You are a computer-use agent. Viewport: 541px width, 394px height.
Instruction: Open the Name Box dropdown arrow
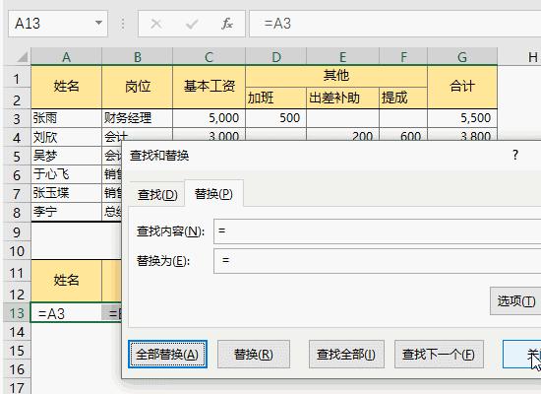98,24
